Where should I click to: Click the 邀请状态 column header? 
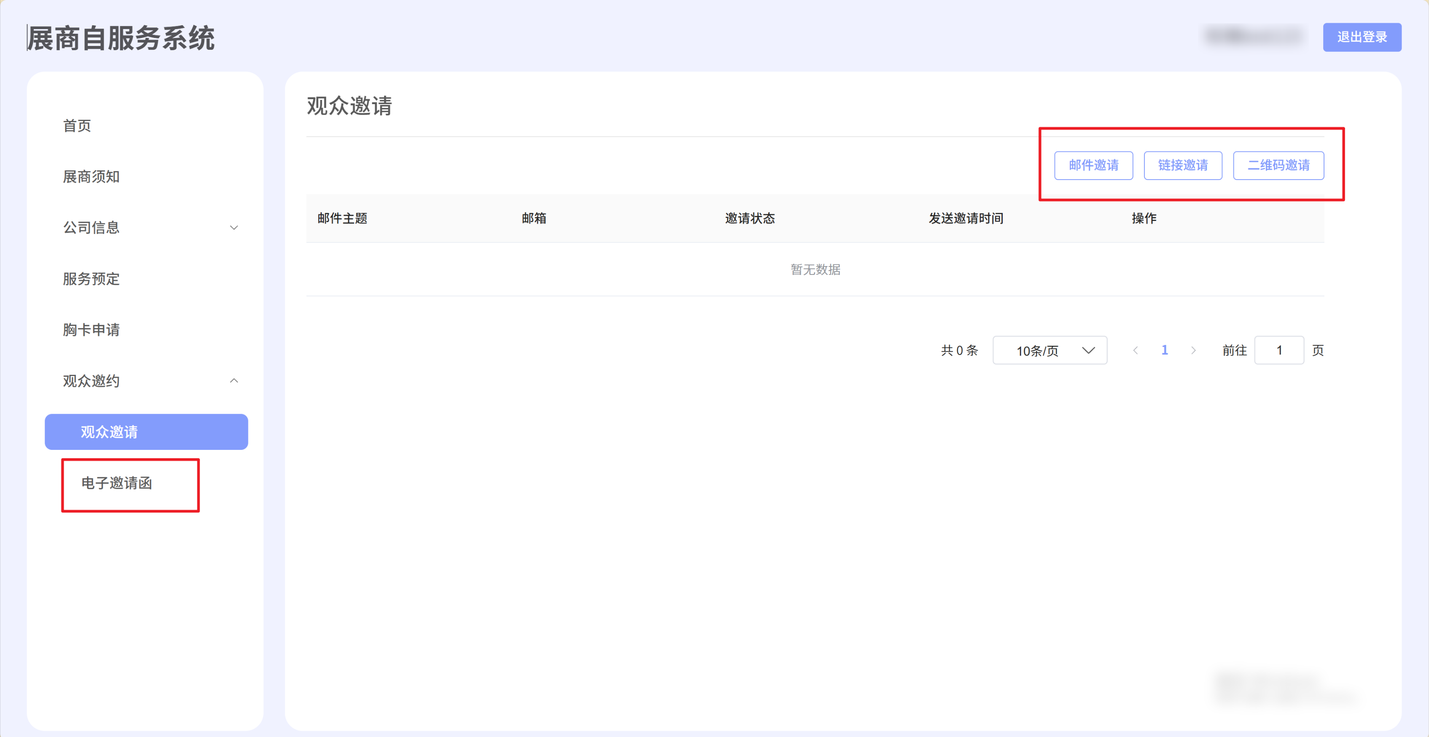point(749,218)
